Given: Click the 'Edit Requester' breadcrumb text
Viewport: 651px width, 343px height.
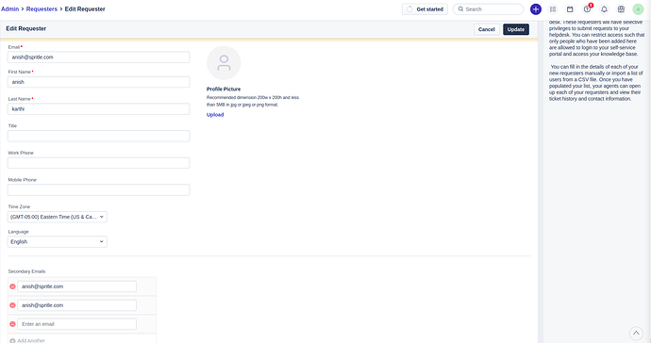Looking at the screenshot, I should (x=85, y=8).
